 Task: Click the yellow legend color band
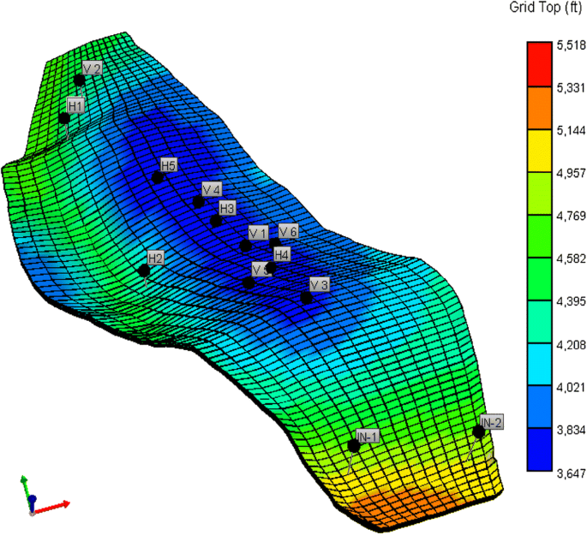click(x=540, y=151)
